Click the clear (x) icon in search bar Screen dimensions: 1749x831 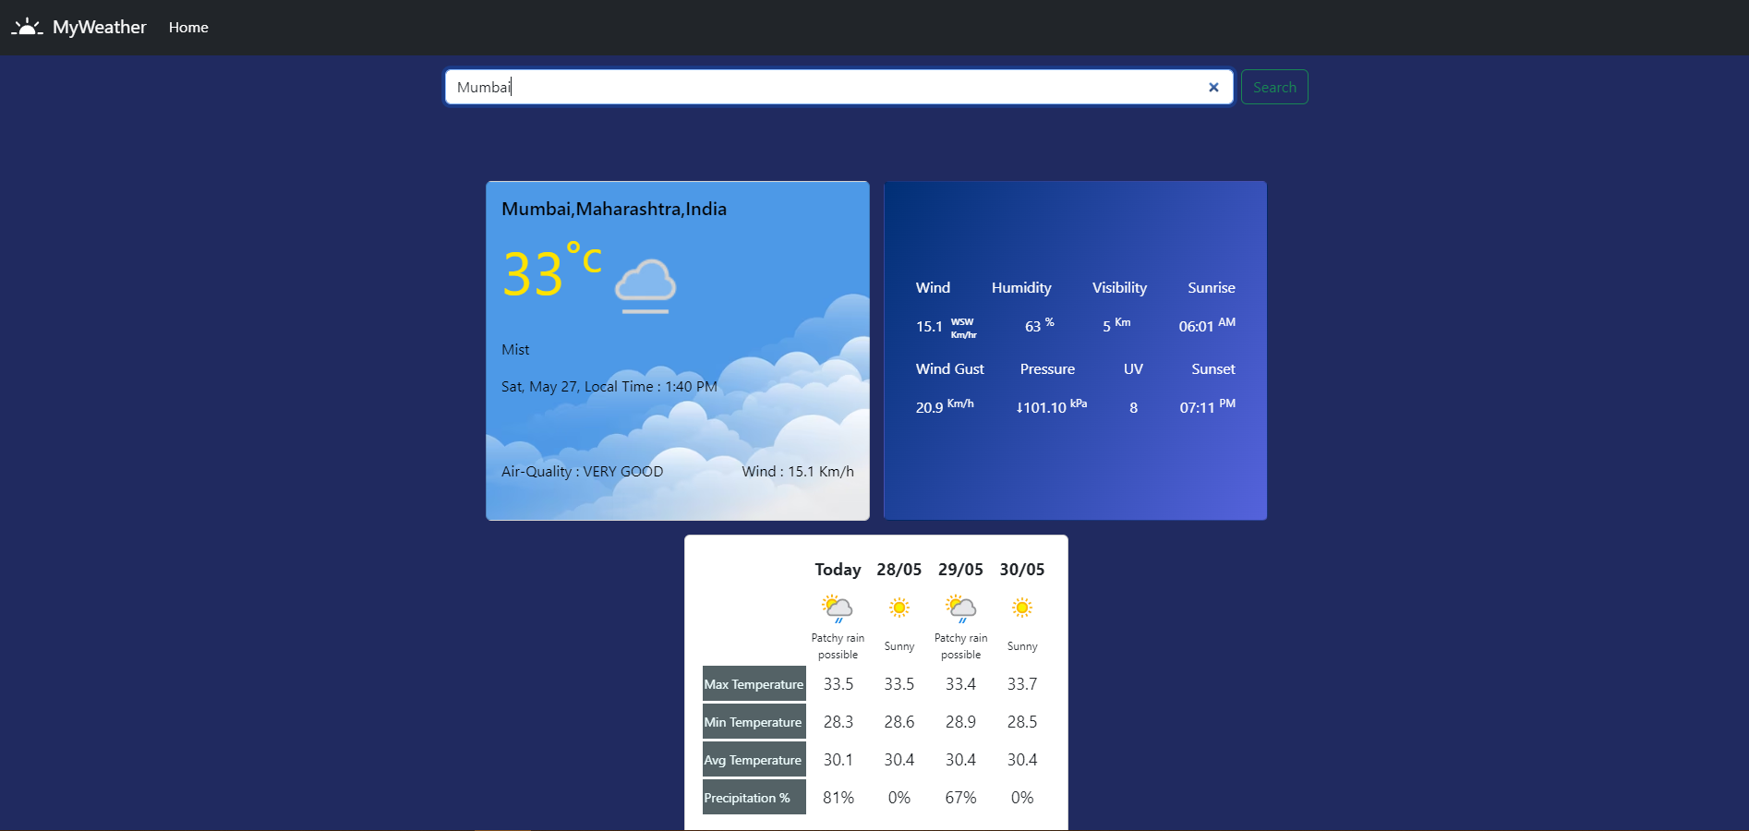click(1212, 87)
